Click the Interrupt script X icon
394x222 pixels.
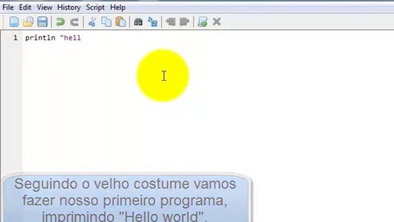[217, 22]
